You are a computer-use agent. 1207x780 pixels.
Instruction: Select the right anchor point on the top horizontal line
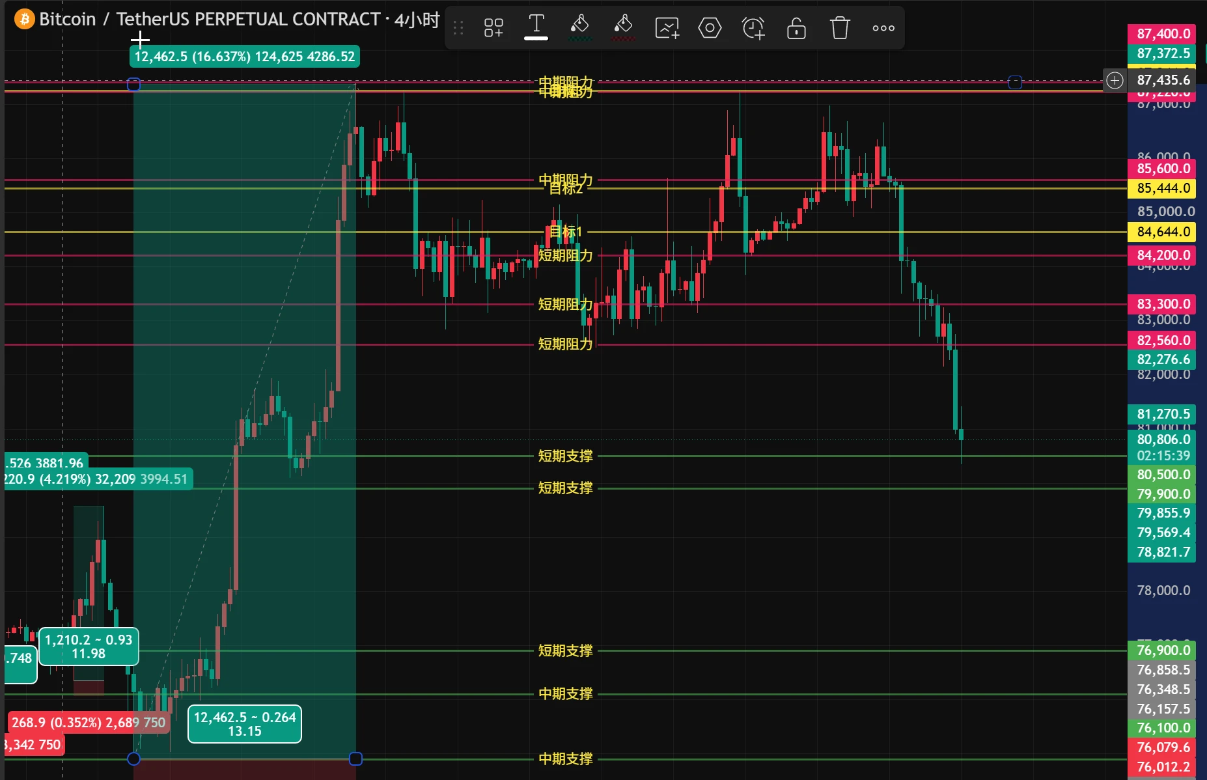tap(1015, 82)
